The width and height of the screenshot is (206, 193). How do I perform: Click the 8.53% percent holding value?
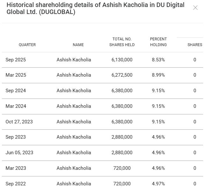point(158,60)
